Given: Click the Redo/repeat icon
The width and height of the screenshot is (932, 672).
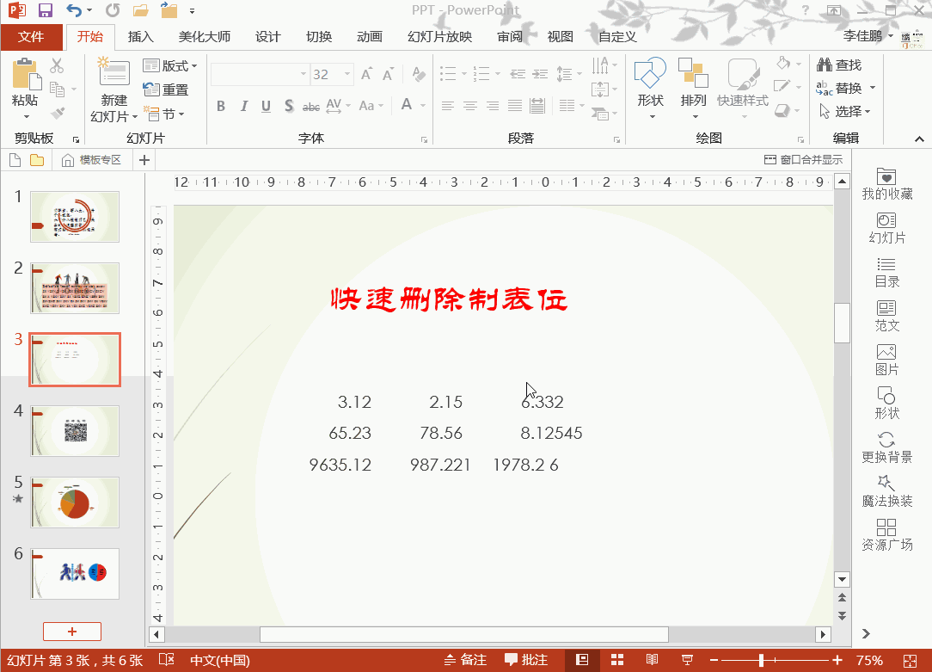Looking at the screenshot, I should pyautogui.click(x=113, y=10).
